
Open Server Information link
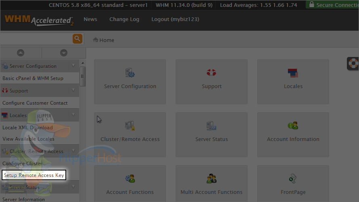(23, 199)
